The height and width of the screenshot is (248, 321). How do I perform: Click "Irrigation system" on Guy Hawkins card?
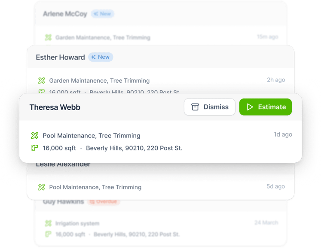point(77,224)
